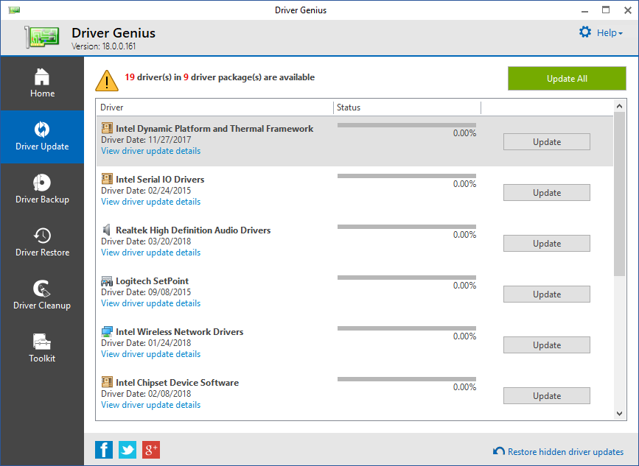Click the Driver column header
The image size is (639, 466).
coord(214,107)
